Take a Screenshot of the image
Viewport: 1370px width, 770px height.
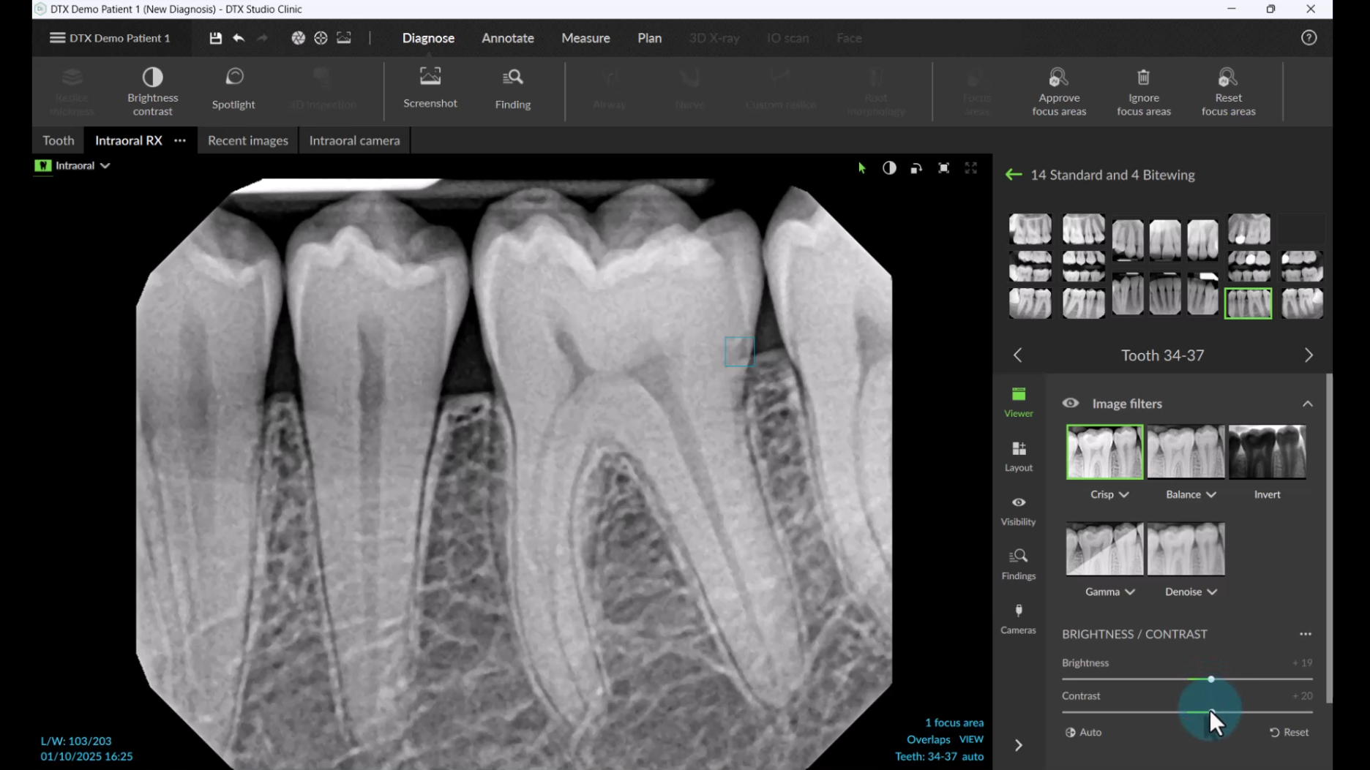[x=430, y=88]
